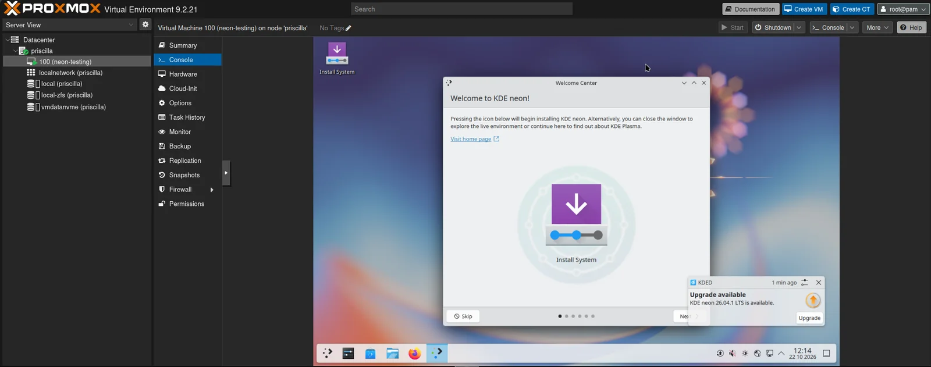Collapse the priscilla node chevron

tap(16, 51)
